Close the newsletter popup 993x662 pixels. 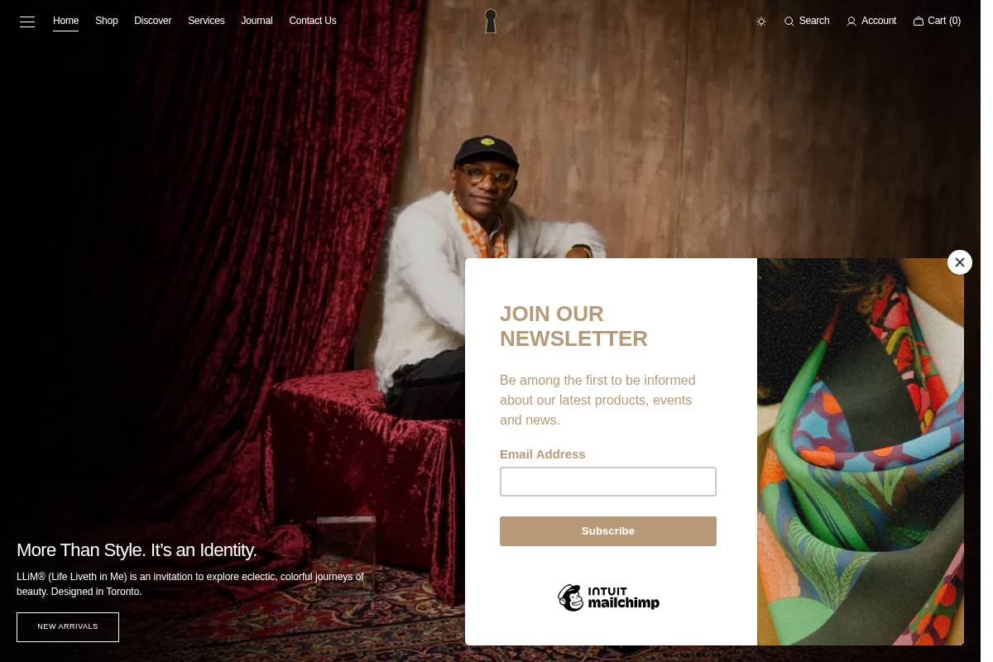coord(960,262)
